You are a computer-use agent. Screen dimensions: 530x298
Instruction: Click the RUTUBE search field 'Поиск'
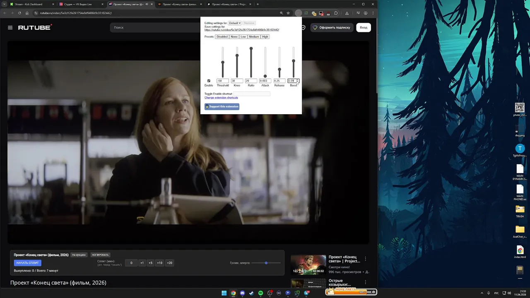155,27
